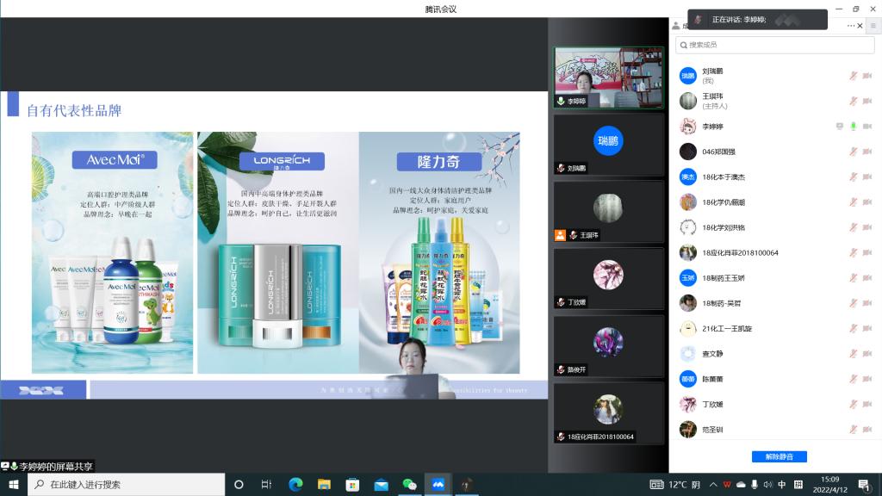882x496 pixels.
Task: Open the hamburger menu at panel top right
Action: click(x=873, y=26)
